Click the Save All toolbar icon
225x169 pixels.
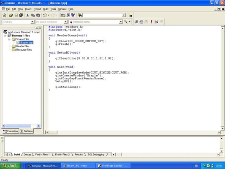coord(21,15)
